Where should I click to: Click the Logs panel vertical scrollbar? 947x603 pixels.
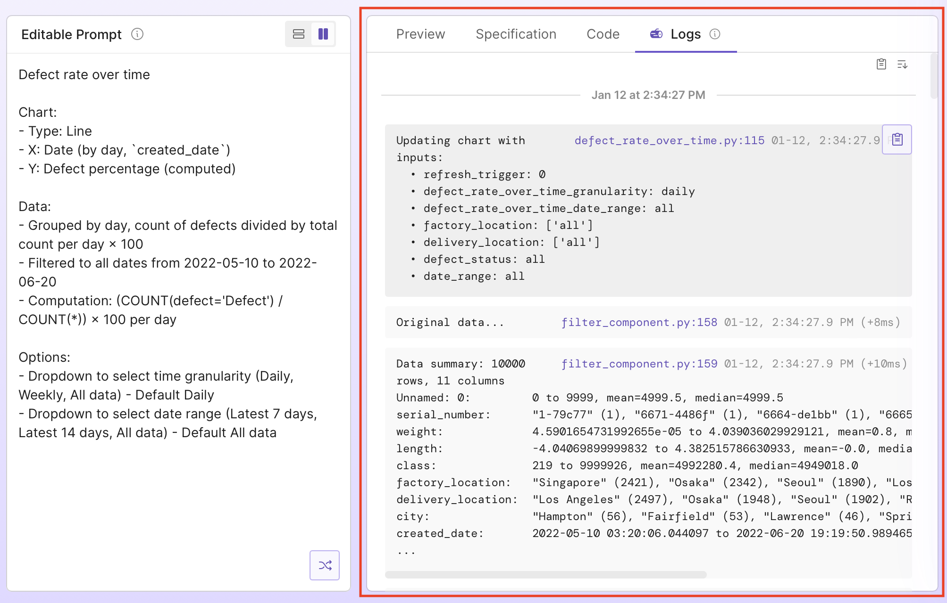coord(934,75)
